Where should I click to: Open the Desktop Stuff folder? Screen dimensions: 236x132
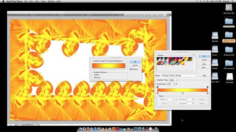(229, 49)
